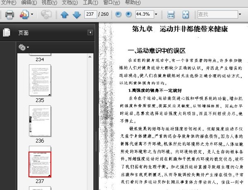Open the dropdown next to collaborate icon
Screen dimensions: 248x190
(x=32, y=14)
